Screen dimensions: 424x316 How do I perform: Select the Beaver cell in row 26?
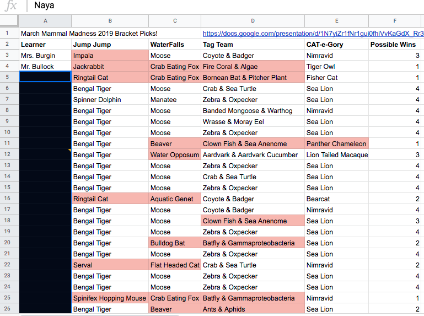(x=175, y=309)
